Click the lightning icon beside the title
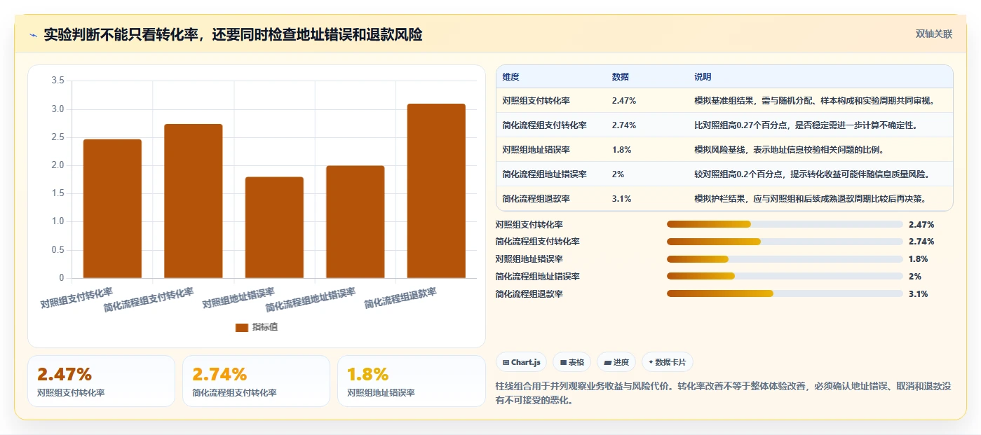 tap(33, 35)
